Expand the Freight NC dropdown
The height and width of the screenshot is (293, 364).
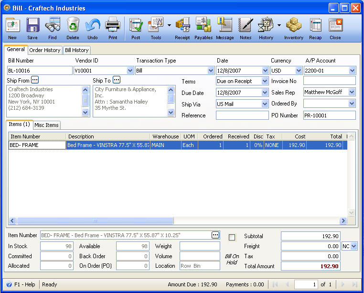354,246
